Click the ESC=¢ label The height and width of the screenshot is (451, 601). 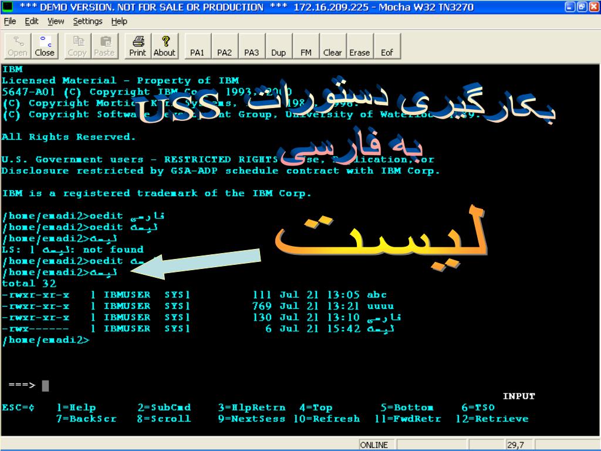point(18,408)
